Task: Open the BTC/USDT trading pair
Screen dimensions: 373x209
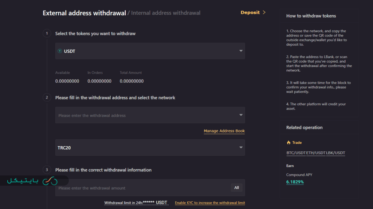Action: (296, 153)
